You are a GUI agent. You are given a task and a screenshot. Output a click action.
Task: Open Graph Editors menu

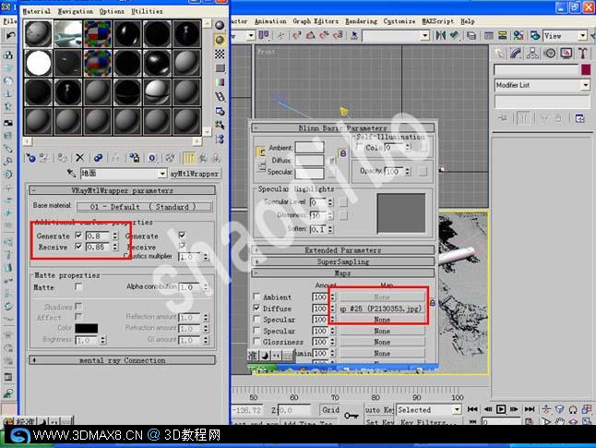coord(316,21)
